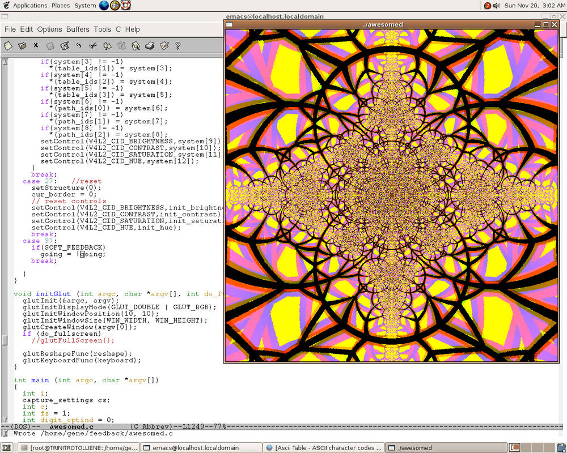The height and width of the screenshot is (453, 567).
Task: Click the printer icon in toolbar
Action: point(150,46)
